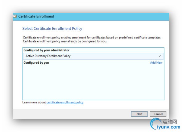
Task: Click the Add New link
Action: click(x=156, y=63)
